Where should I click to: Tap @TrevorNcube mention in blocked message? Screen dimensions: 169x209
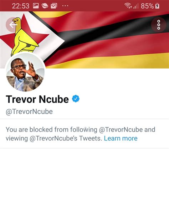pyautogui.click(x=121, y=130)
